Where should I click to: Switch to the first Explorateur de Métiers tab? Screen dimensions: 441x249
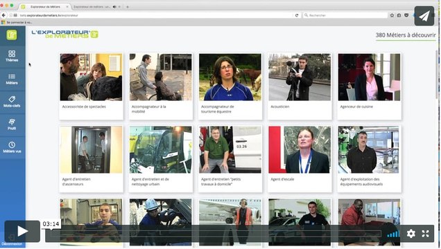click(45, 6)
